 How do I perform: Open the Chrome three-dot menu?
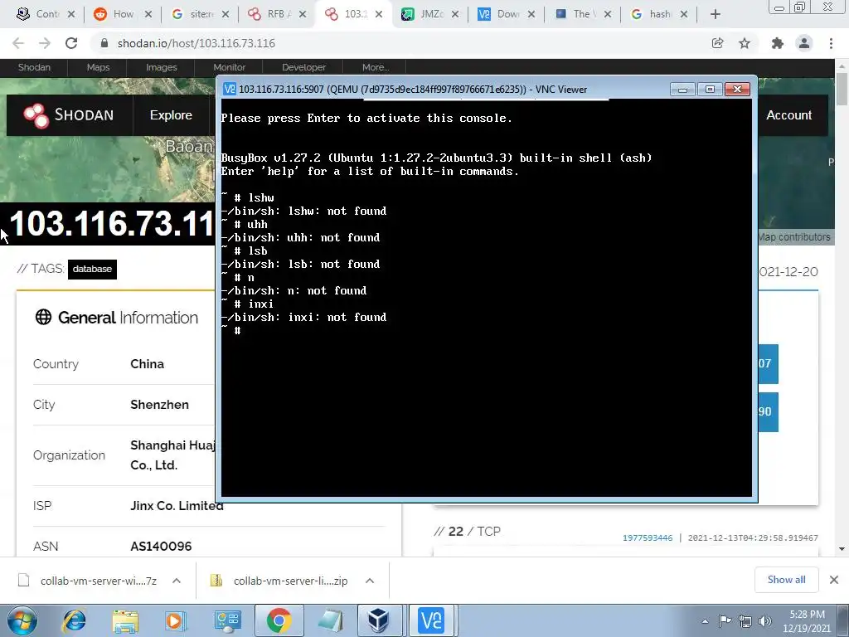point(831,43)
